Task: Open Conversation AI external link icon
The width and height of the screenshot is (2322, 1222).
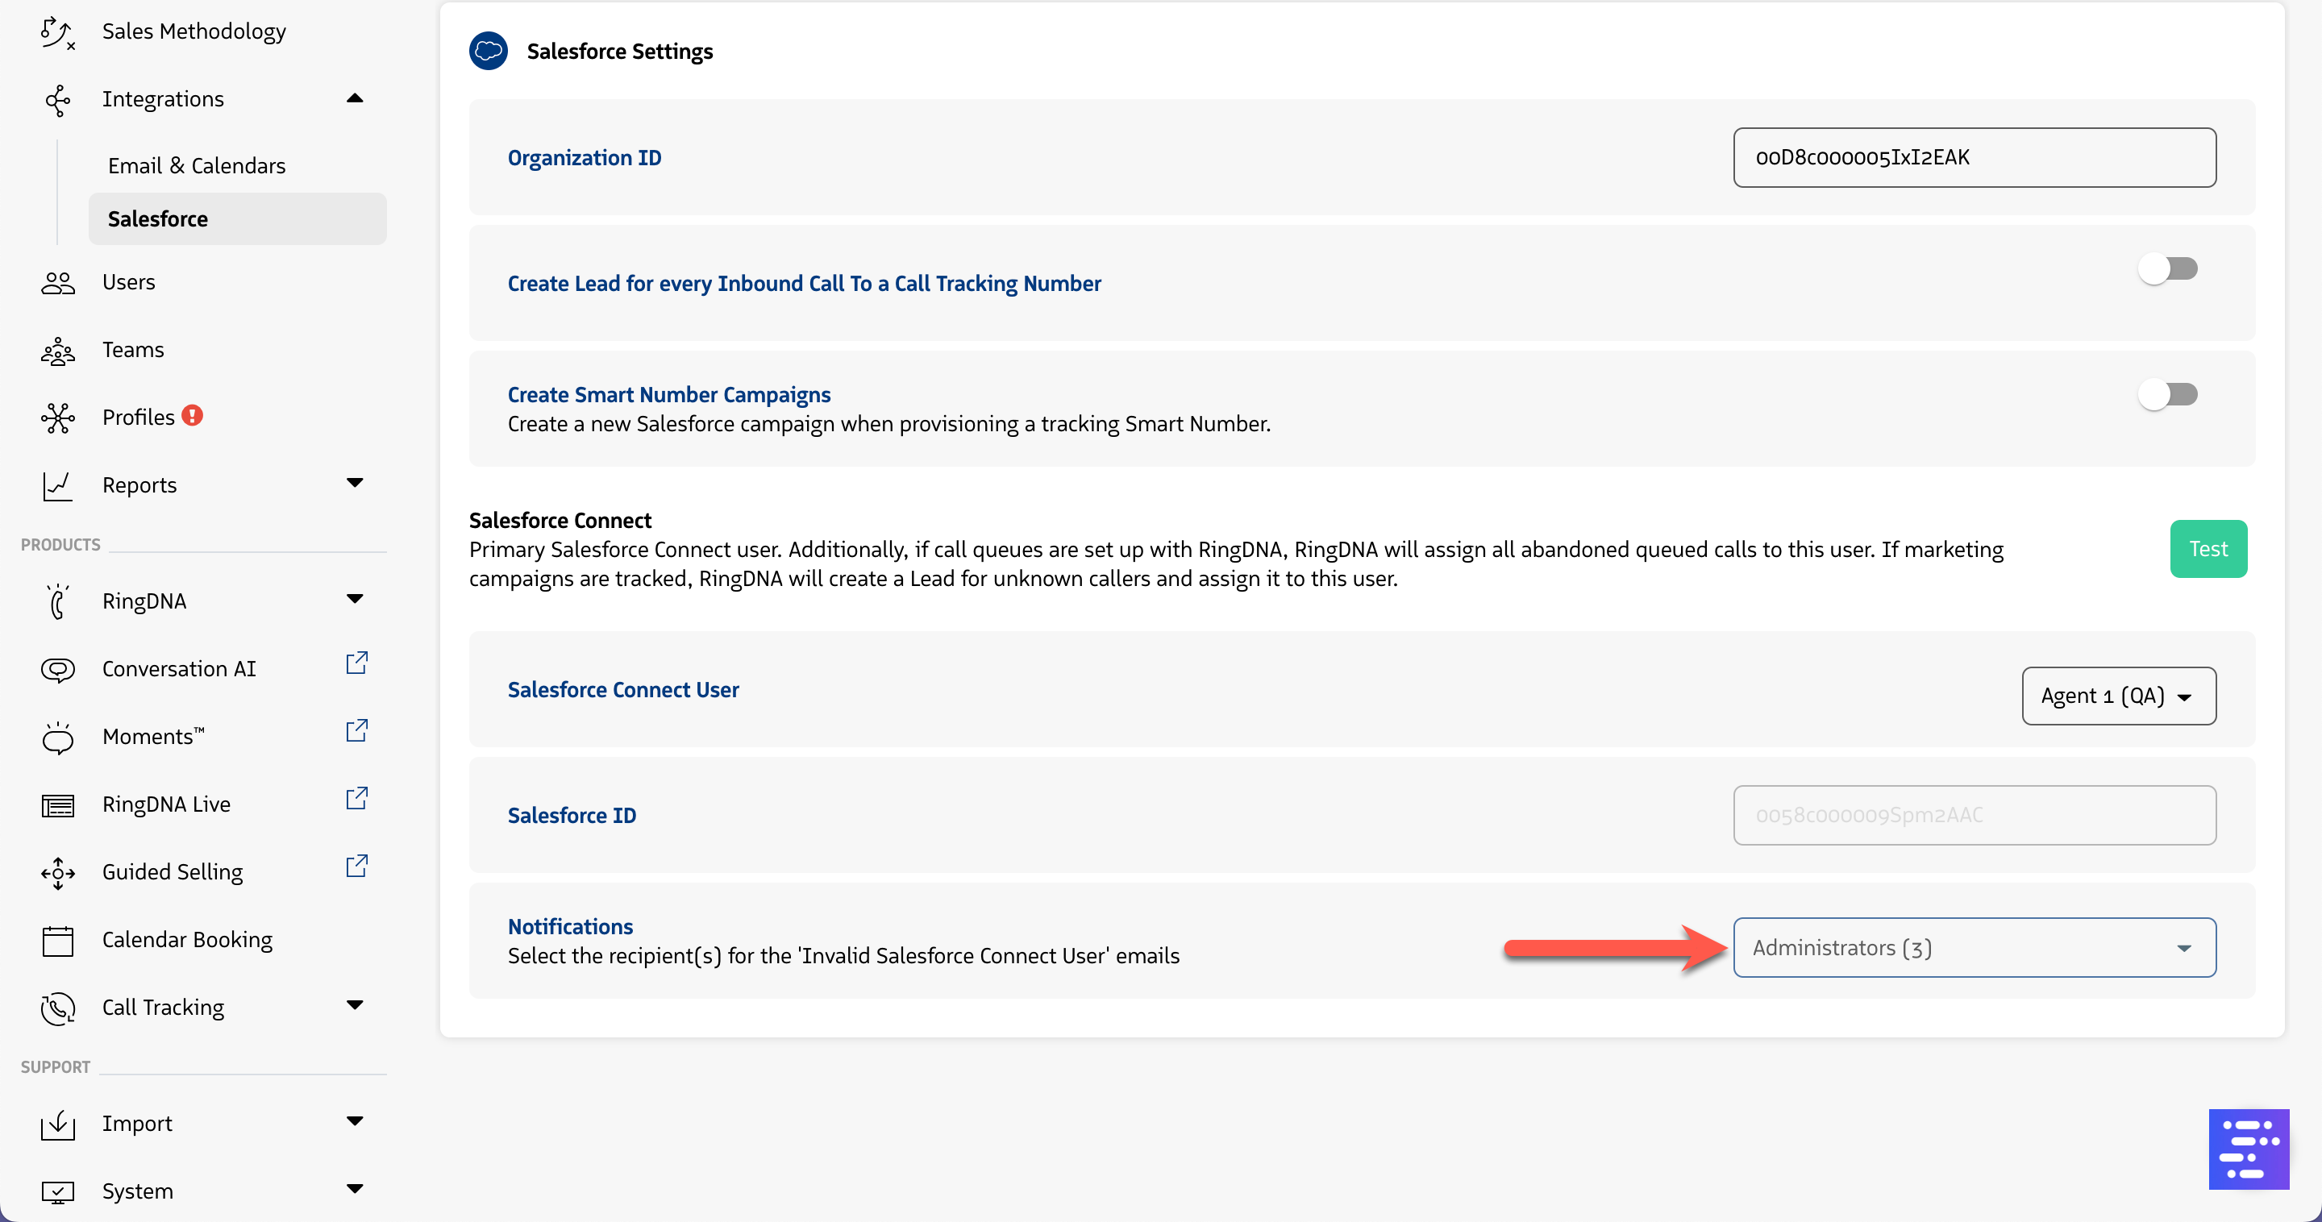Action: (x=357, y=663)
